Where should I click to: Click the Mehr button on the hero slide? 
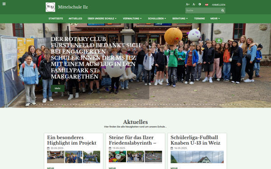[x=57, y=88]
